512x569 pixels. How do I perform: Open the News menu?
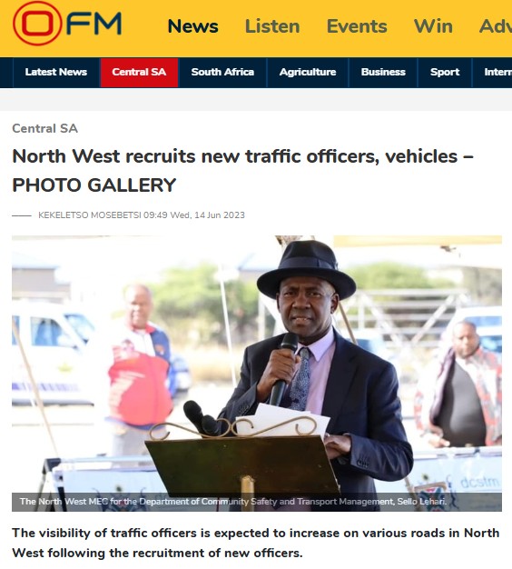[193, 26]
